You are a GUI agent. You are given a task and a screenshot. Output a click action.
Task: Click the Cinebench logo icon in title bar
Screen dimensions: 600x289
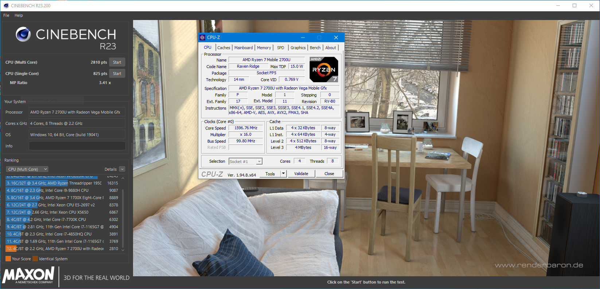(x=6, y=5)
